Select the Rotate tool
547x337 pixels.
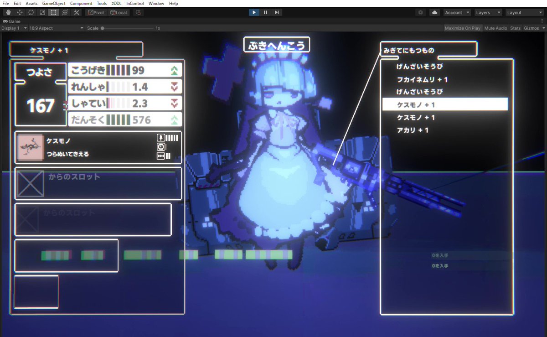pyautogui.click(x=31, y=12)
